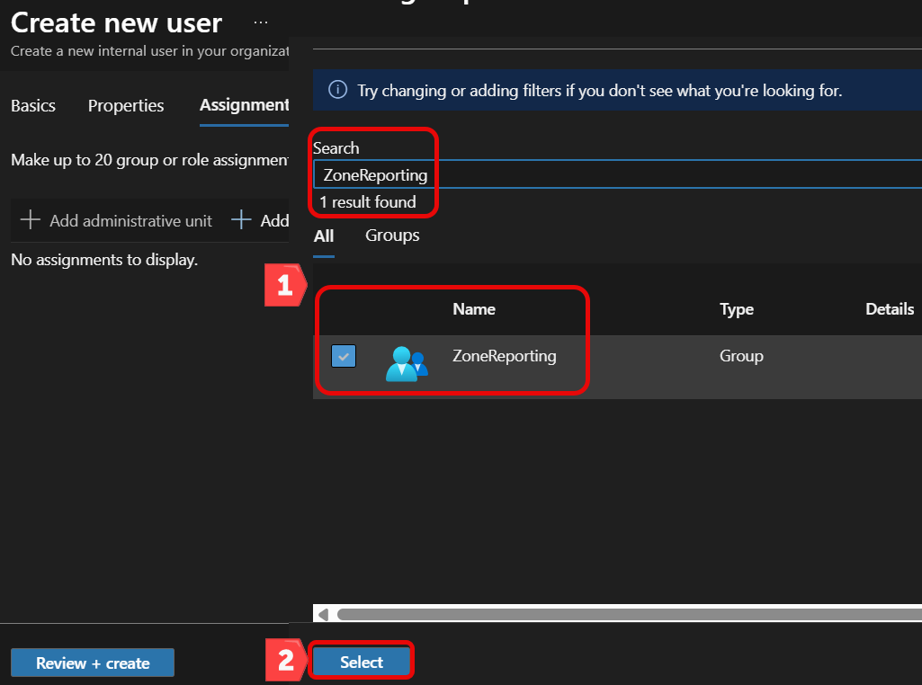Click the Search field containing ZoneReporting
The width and height of the screenshot is (922, 685).
617,174
